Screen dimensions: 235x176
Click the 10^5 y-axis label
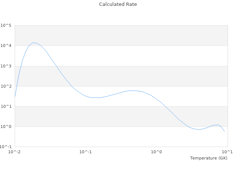(6, 26)
